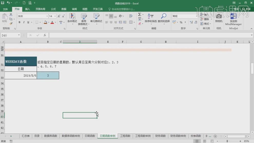Screen dimensions: 254x143
Task: Toggle bold formatting
Action: pyautogui.click(x=19, y=22)
